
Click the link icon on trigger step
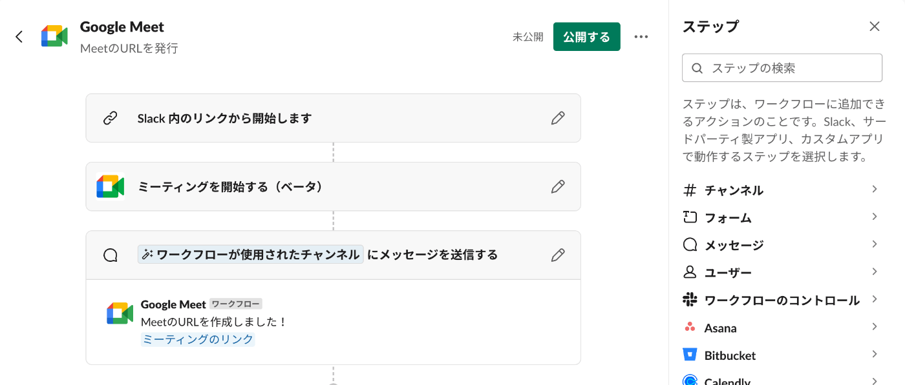point(111,118)
